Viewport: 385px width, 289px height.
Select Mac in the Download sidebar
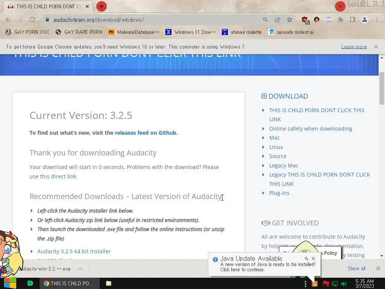274,138
